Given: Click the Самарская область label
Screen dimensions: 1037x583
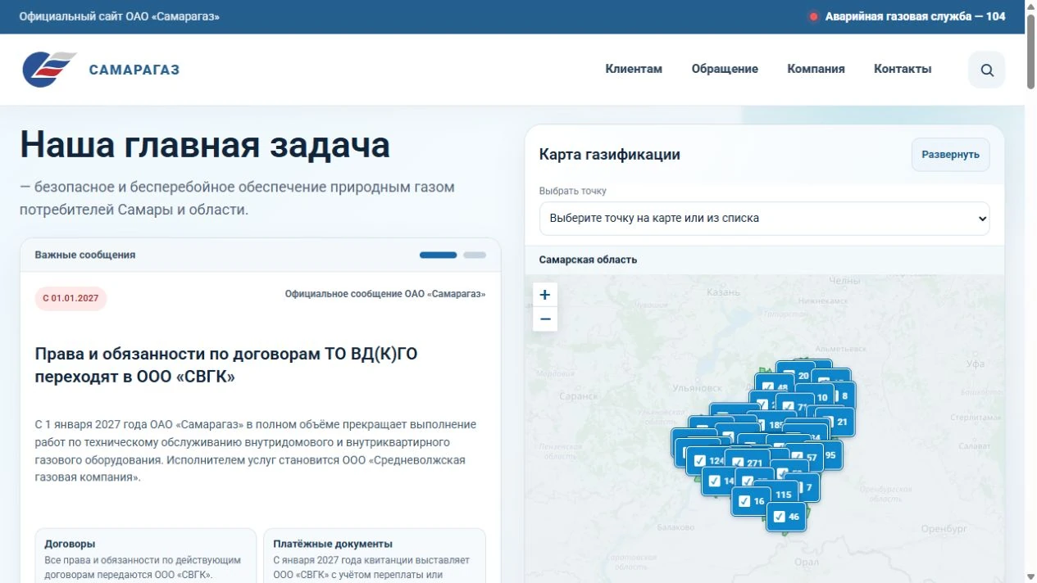Looking at the screenshot, I should point(588,260).
